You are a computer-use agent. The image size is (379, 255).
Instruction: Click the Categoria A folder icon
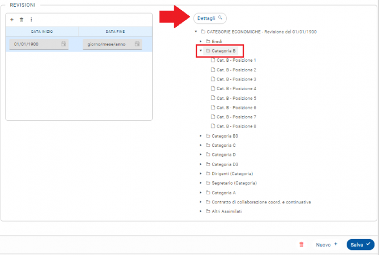pyautogui.click(x=208, y=193)
